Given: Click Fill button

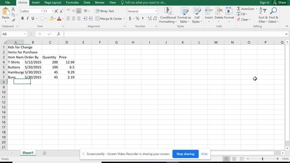Looking at the screenshot, I should 242,14.
